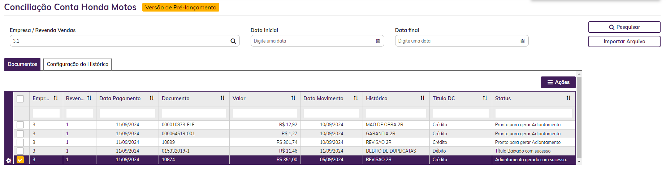Check the row for document 10899
666x176 pixels.
(20, 142)
